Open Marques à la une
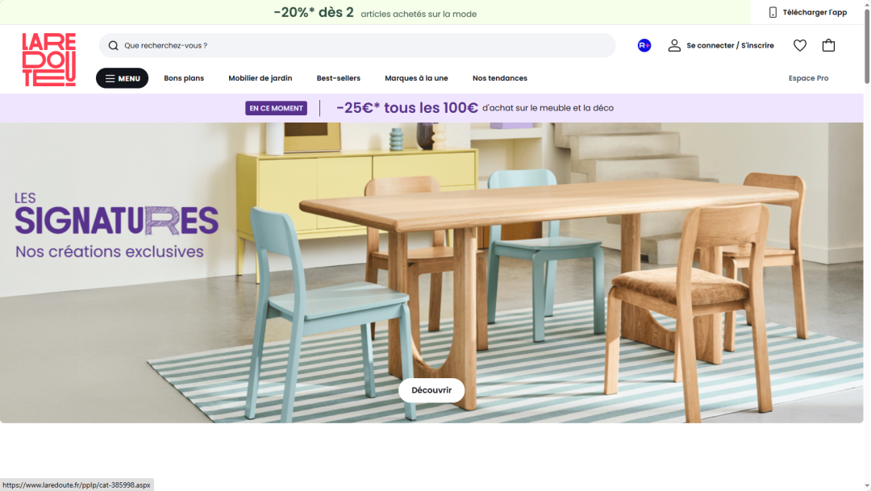This screenshot has width=871, height=491. coord(416,78)
